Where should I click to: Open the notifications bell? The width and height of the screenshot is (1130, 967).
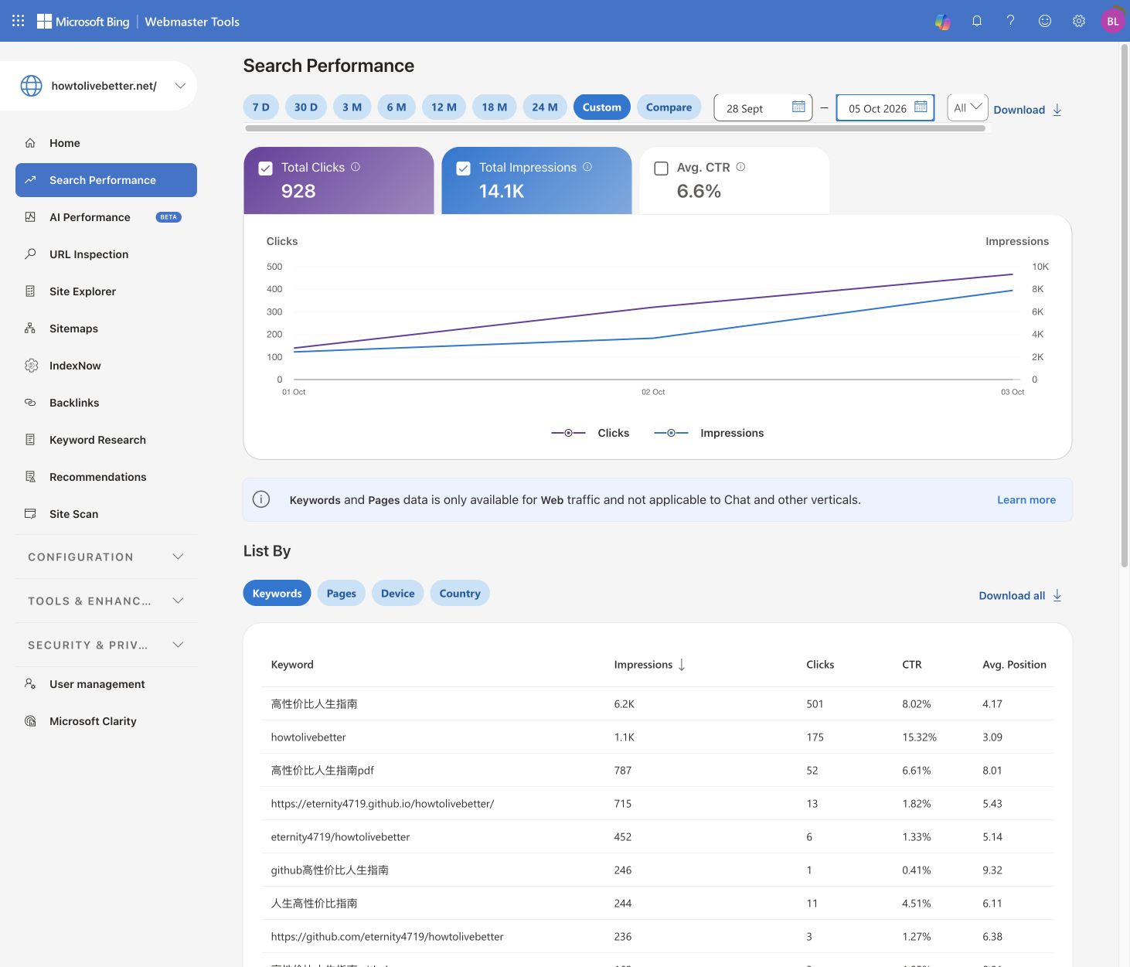[x=977, y=22]
